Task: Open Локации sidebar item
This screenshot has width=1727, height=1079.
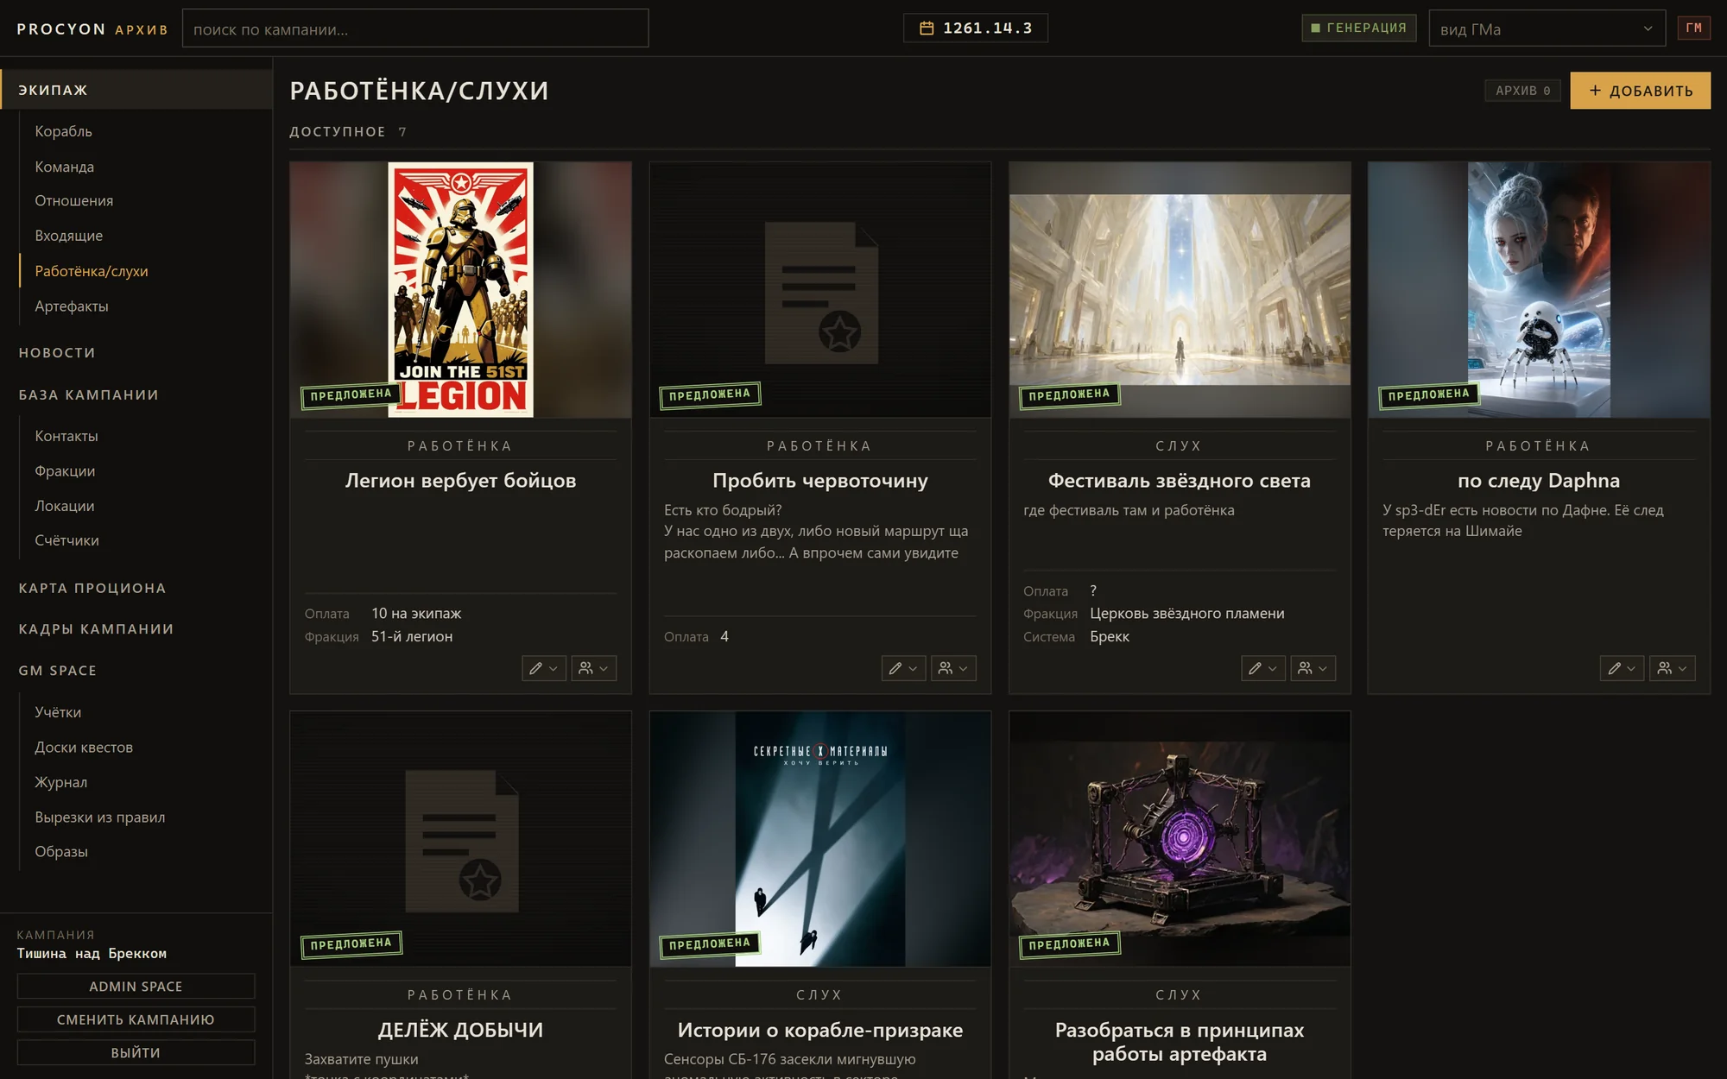Action: [65, 506]
